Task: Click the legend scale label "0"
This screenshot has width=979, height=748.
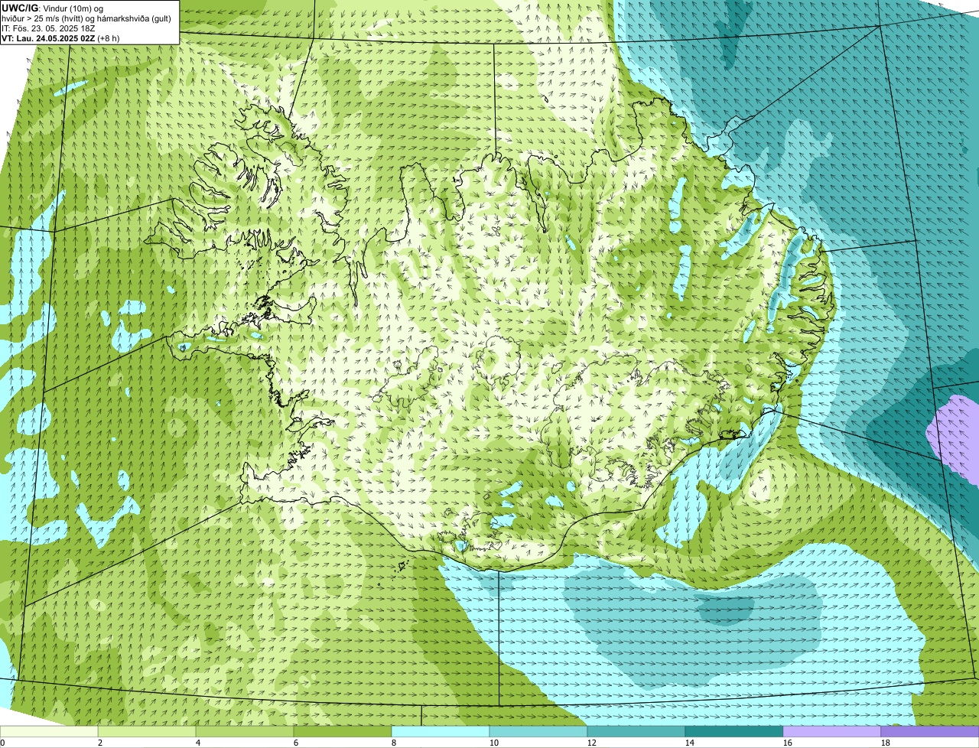Action: point(2,743)
